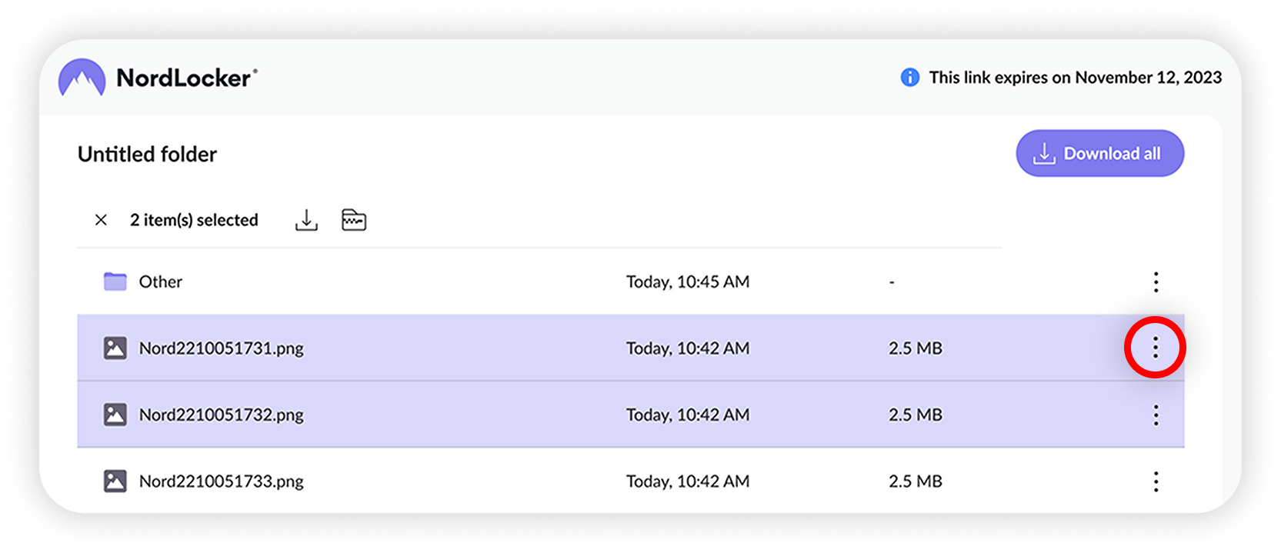The image size is (1281, 553).
Task: Open the circled three-dot menu for Nord2210051731.png
Action: click(1156, 348)
